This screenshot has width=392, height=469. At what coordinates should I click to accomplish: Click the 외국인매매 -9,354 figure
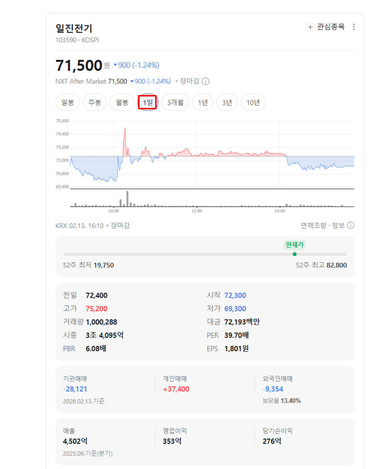coord(273,389)
